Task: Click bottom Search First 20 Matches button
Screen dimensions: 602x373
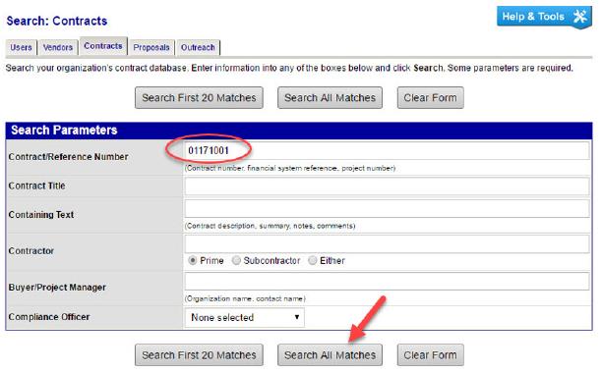Action: coord(199,355)
